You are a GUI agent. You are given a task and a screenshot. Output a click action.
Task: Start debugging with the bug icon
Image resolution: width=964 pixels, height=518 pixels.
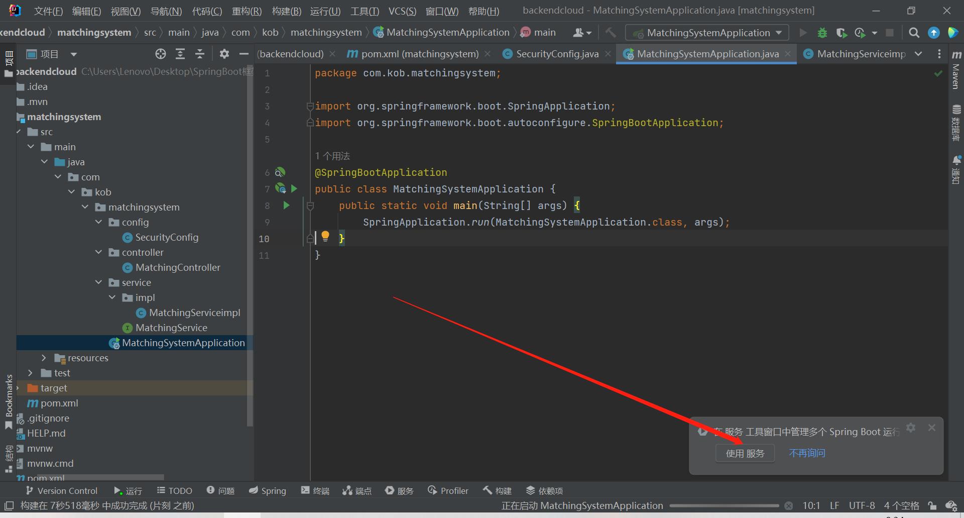822,33
